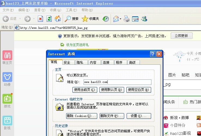Image resolution: width=201 pixels, height=136 pixels.
Task: Open the 影视 film sidebar icon
Action: (7, 120)
